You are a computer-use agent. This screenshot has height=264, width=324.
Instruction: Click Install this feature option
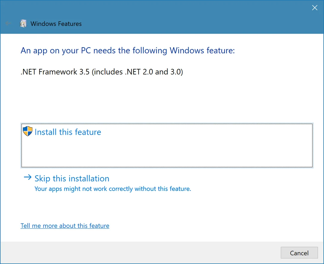pyautogui.click(x=167, y=145)
